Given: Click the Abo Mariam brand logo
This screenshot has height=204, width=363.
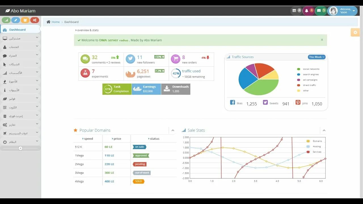Looking at the screenshot, I should [x=20, y=11].
